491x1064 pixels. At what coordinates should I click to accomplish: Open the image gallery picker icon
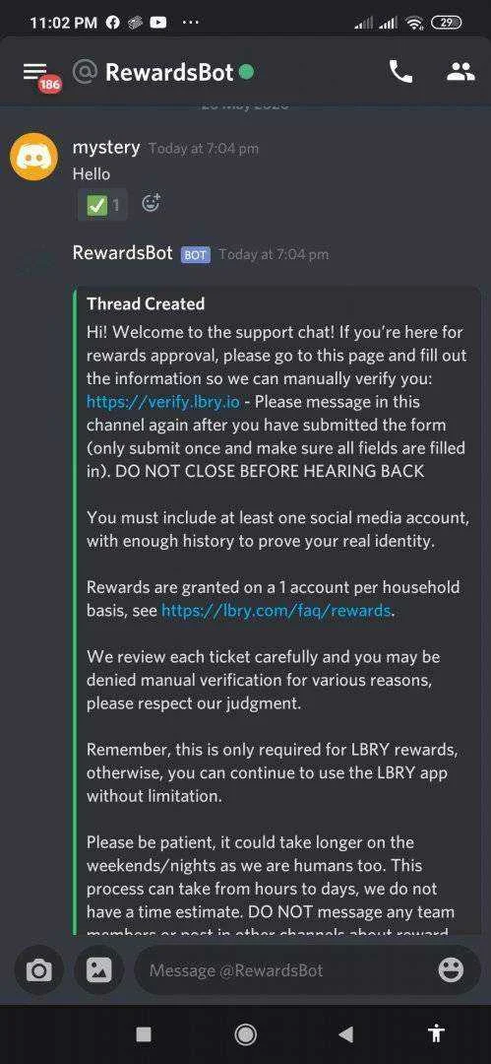click(99, 971)
